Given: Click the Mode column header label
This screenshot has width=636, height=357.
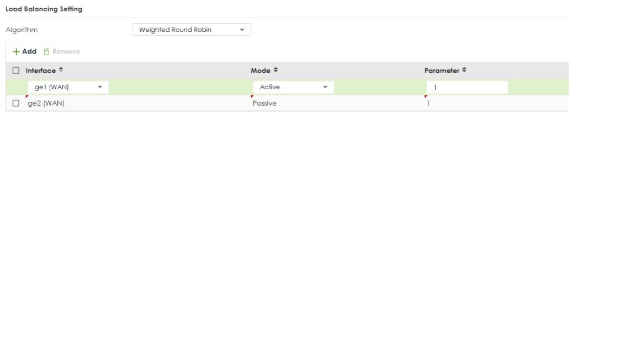Looking at the screenshot, I should click(x=261, y=71).
